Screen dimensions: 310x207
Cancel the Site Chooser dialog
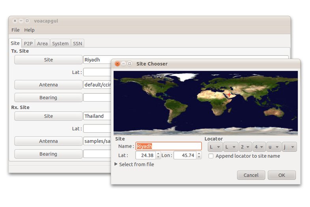pyautogui.click(x=251, y=175)
